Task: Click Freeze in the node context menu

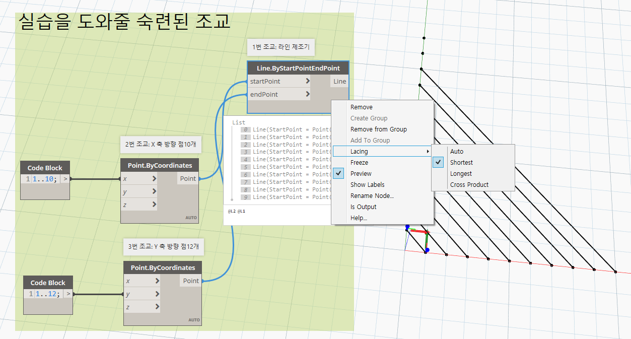Action: 382,163
